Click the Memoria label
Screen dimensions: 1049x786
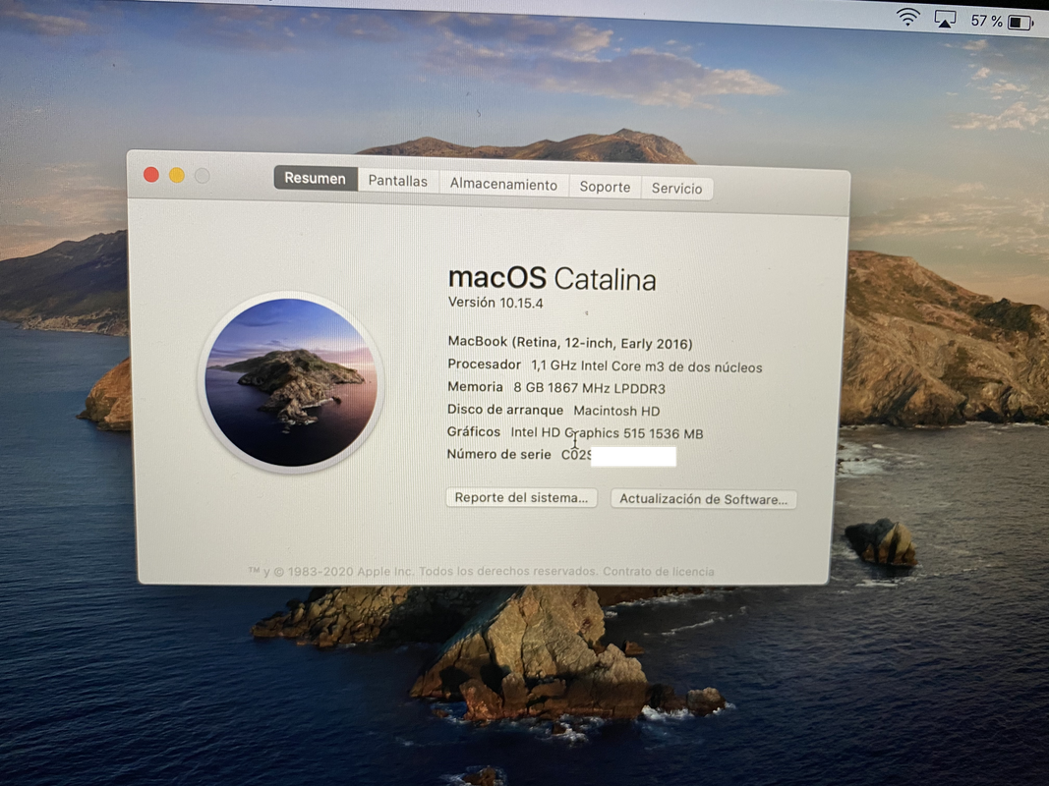tap(475, 387)
